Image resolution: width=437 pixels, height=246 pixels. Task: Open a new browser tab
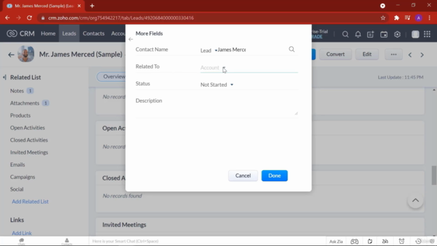[x=92, y=6]
